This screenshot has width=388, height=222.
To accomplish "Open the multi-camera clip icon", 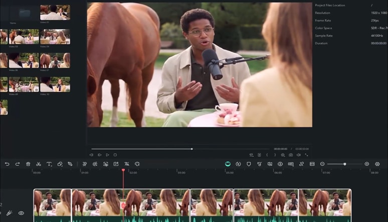I will (291, 164).
